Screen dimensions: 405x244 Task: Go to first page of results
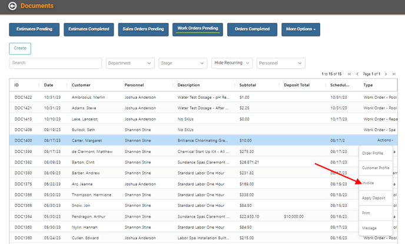point(350,74)
